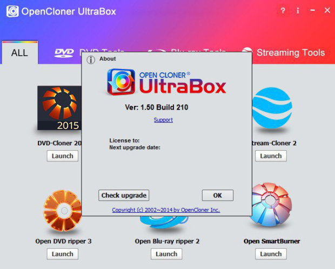
Task: Click the 'Open DVD ripper 3' label
Action: coord(63,241)
